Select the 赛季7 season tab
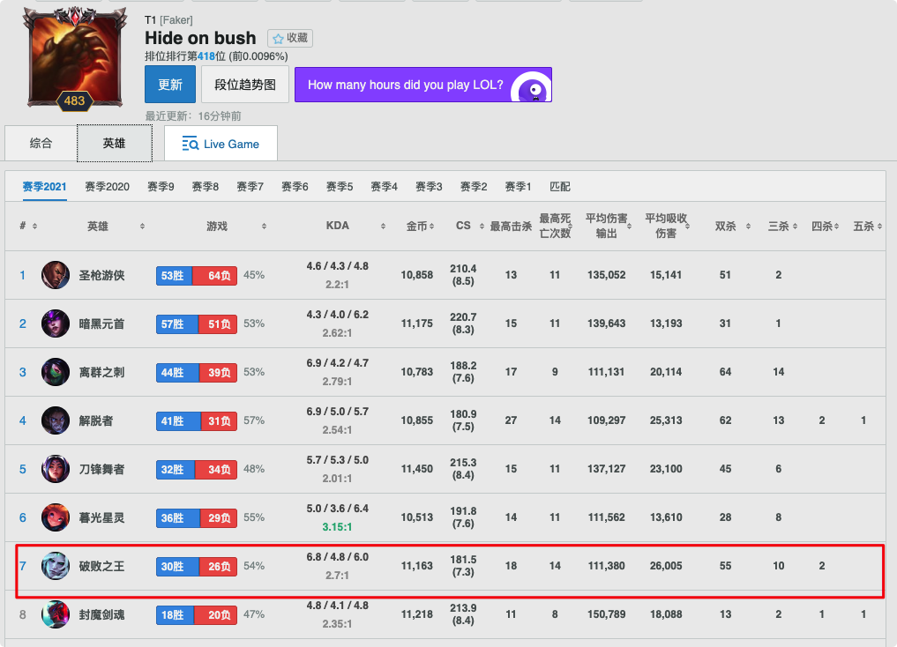Image resolution: width=897 pixels, height=647 pixels. [250, 187]
